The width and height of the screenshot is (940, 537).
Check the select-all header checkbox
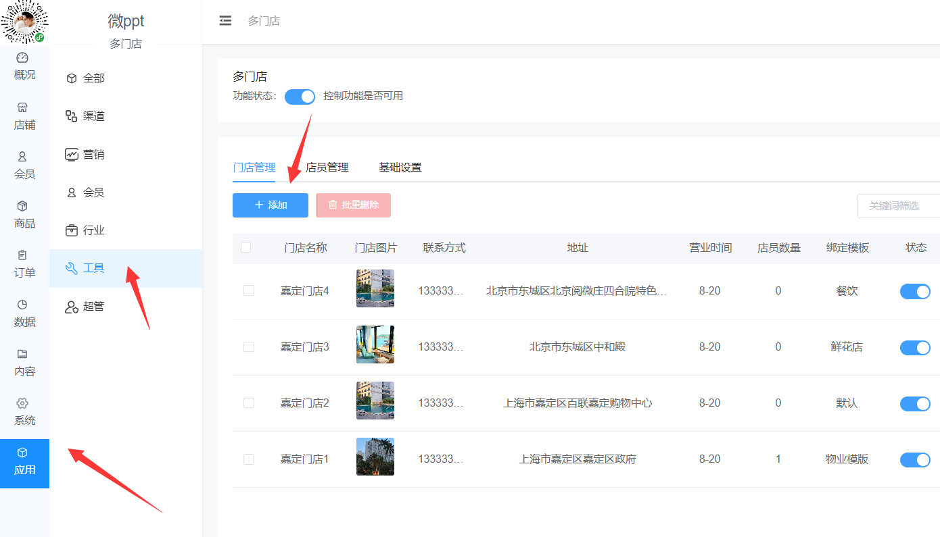(x=246, y=247)
